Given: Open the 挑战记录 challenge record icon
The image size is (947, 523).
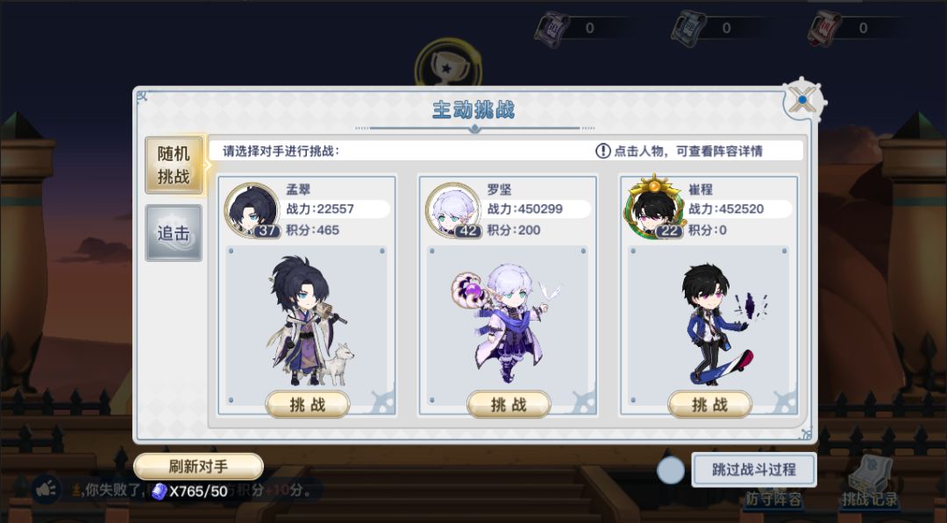Looking at the screenshot, I should [871, 483].
